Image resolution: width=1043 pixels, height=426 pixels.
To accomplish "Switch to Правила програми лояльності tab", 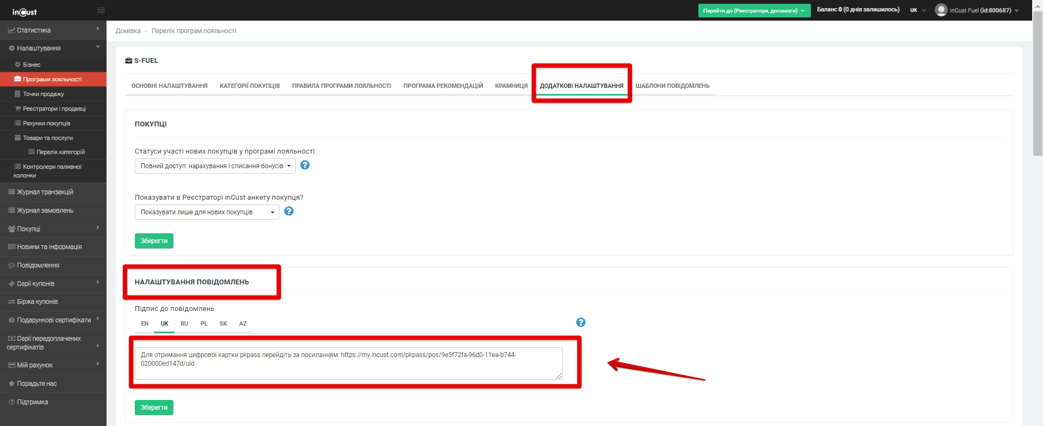I will 341,86.
